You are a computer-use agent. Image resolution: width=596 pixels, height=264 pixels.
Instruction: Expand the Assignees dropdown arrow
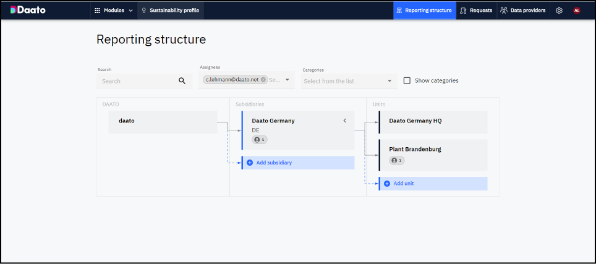(287, 80)
